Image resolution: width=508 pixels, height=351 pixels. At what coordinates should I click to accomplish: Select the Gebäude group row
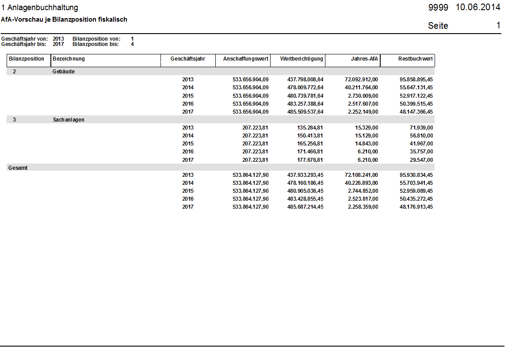point(64,72)
